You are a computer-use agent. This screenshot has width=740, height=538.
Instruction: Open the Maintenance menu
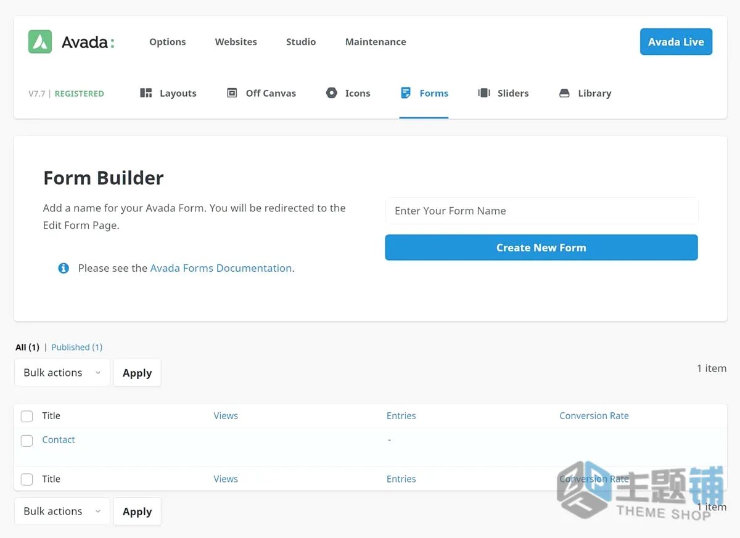[376, 42]
